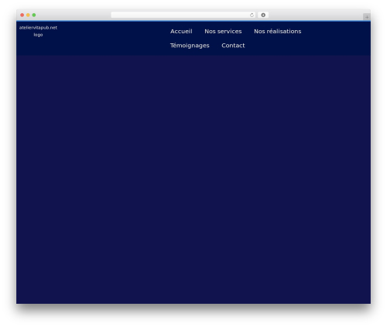Click the round browser extension icon
The image size is (387, 327).
click(x=263, y=15)
